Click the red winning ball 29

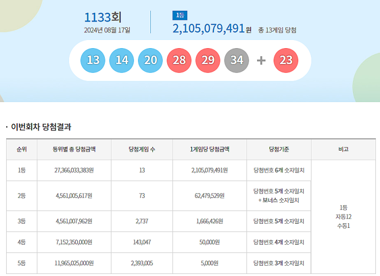208,60
